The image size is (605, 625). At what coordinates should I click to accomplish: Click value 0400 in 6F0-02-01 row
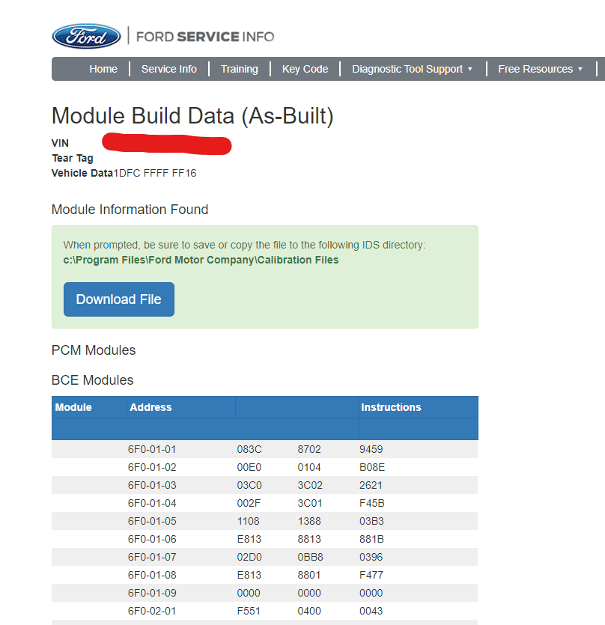pyautogui.click(x=309, y=611)
